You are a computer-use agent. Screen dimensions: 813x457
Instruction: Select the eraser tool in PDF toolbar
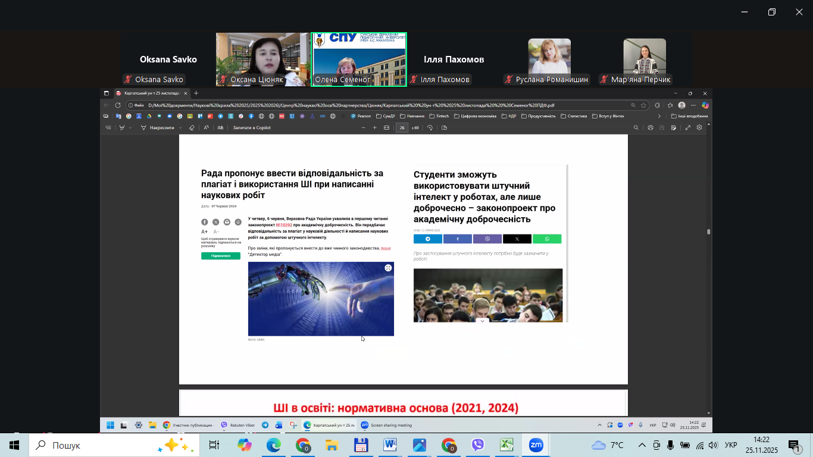pyautogui.click(x=192, y=128)
